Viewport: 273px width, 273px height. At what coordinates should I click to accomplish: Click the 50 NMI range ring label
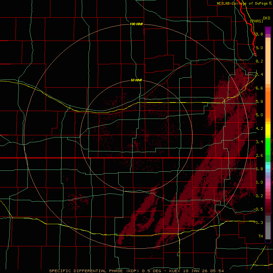coord(136,80)
